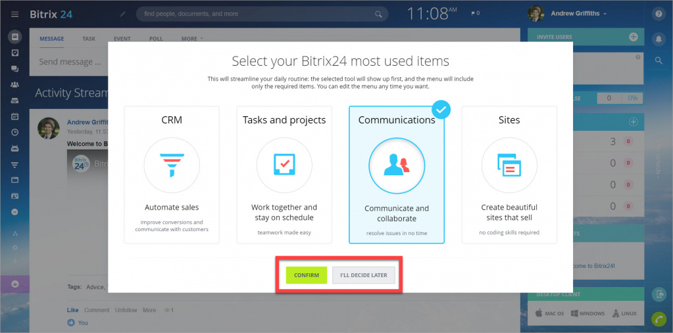Click plus icon in left sidebar

[15, 261]
